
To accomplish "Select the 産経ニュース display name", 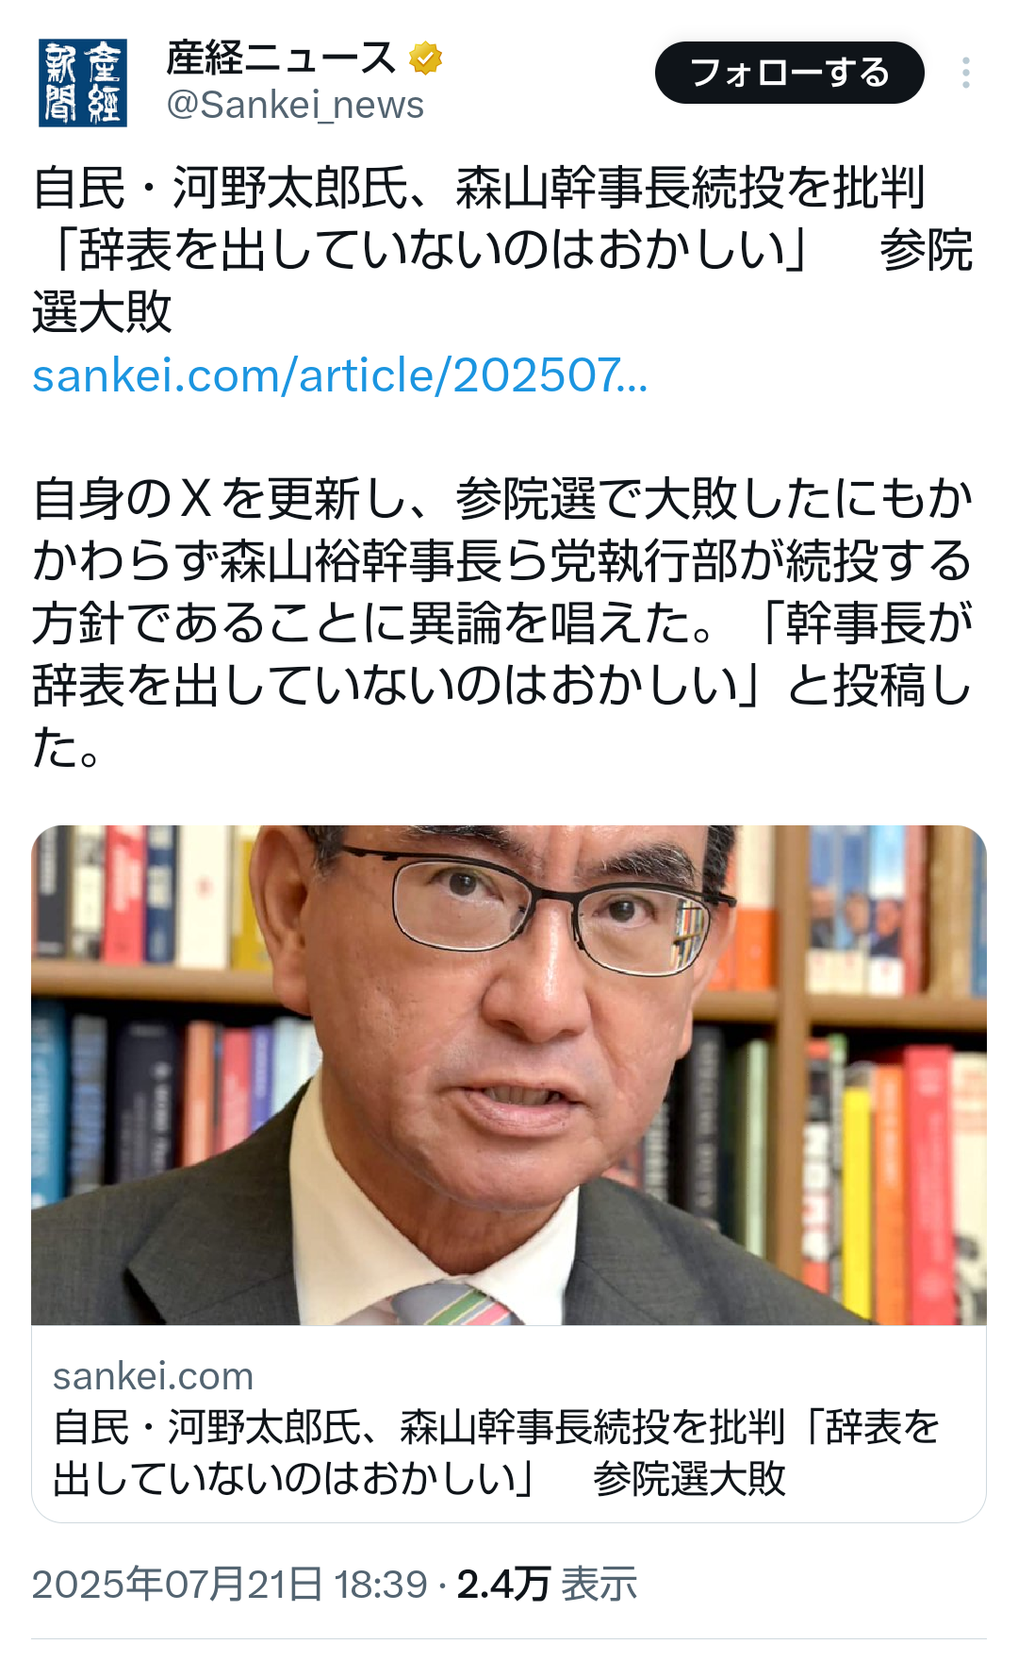I will point(281,58).
